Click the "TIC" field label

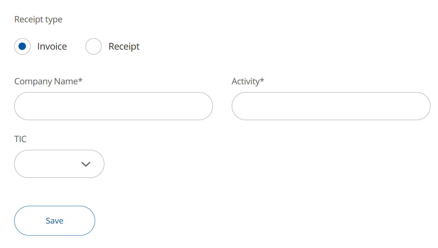pyautogui.click(x=20, y=139)
